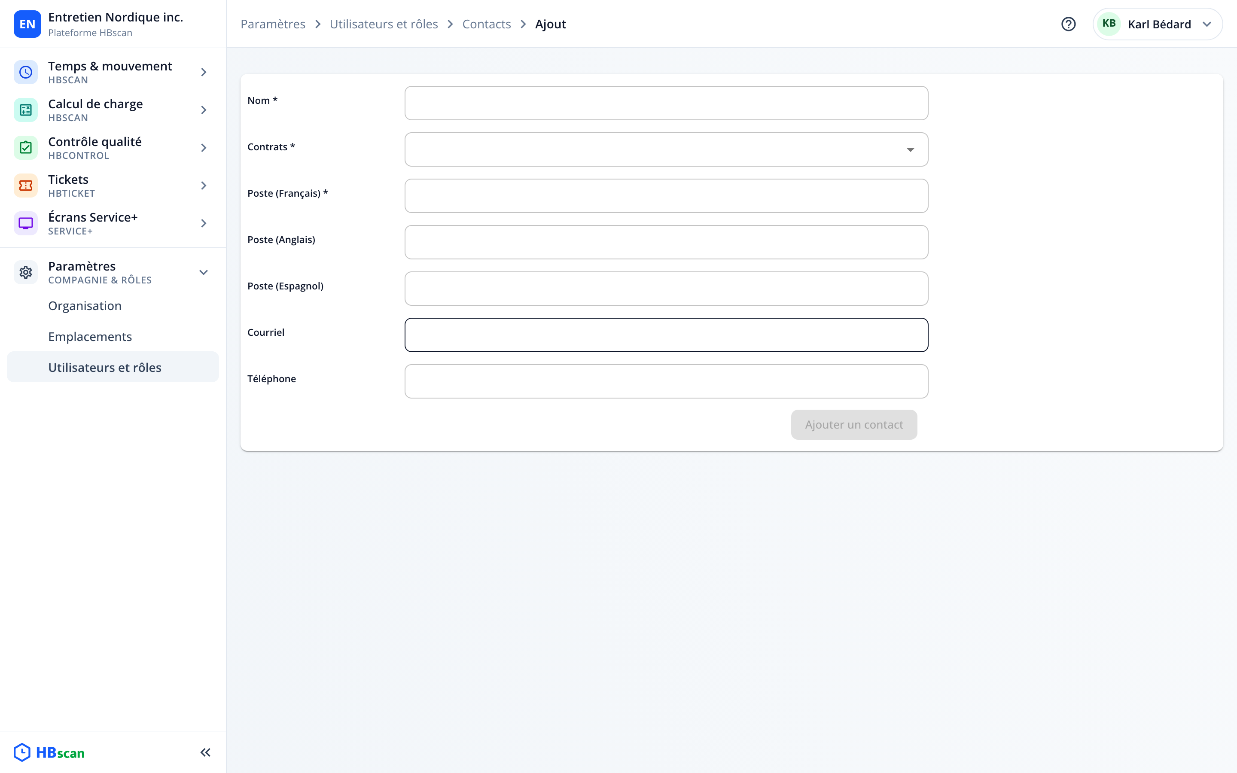Open the Contrats dropdown

[666, 149]
